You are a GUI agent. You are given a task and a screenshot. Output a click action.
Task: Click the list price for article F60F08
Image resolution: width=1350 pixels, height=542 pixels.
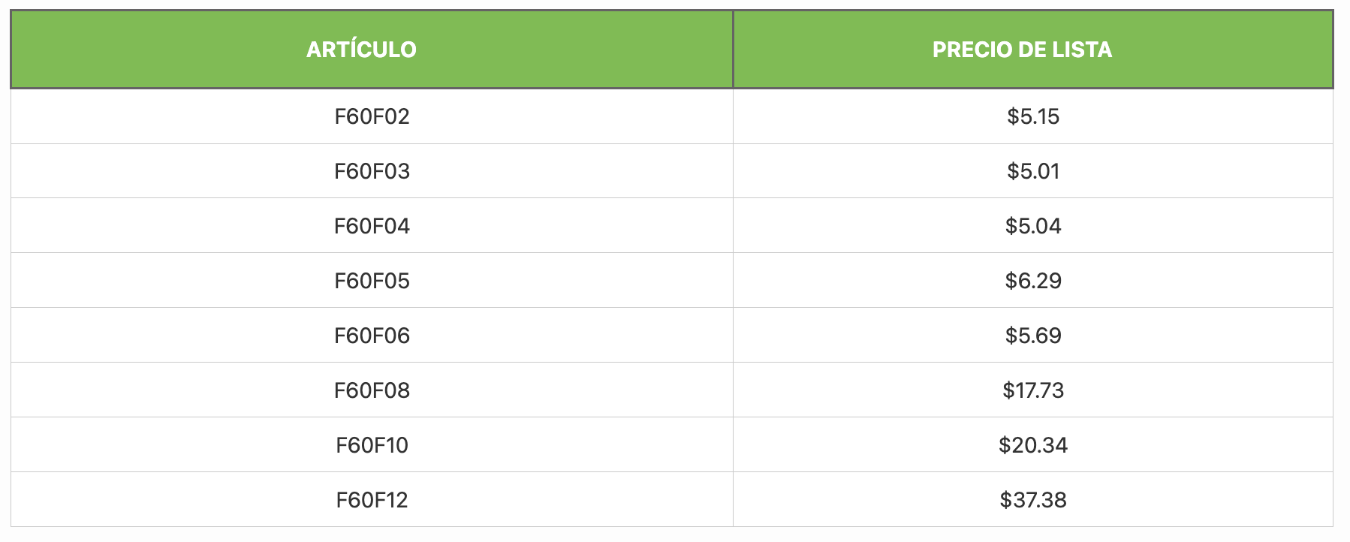point(1033,390)
